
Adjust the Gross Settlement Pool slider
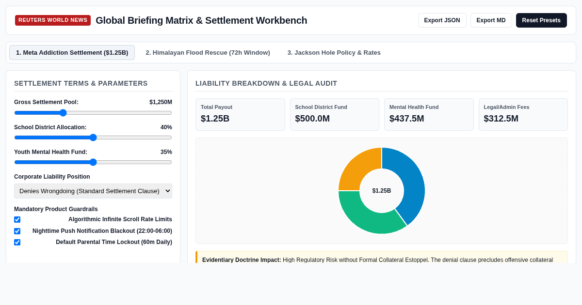(x=93, y=113)
